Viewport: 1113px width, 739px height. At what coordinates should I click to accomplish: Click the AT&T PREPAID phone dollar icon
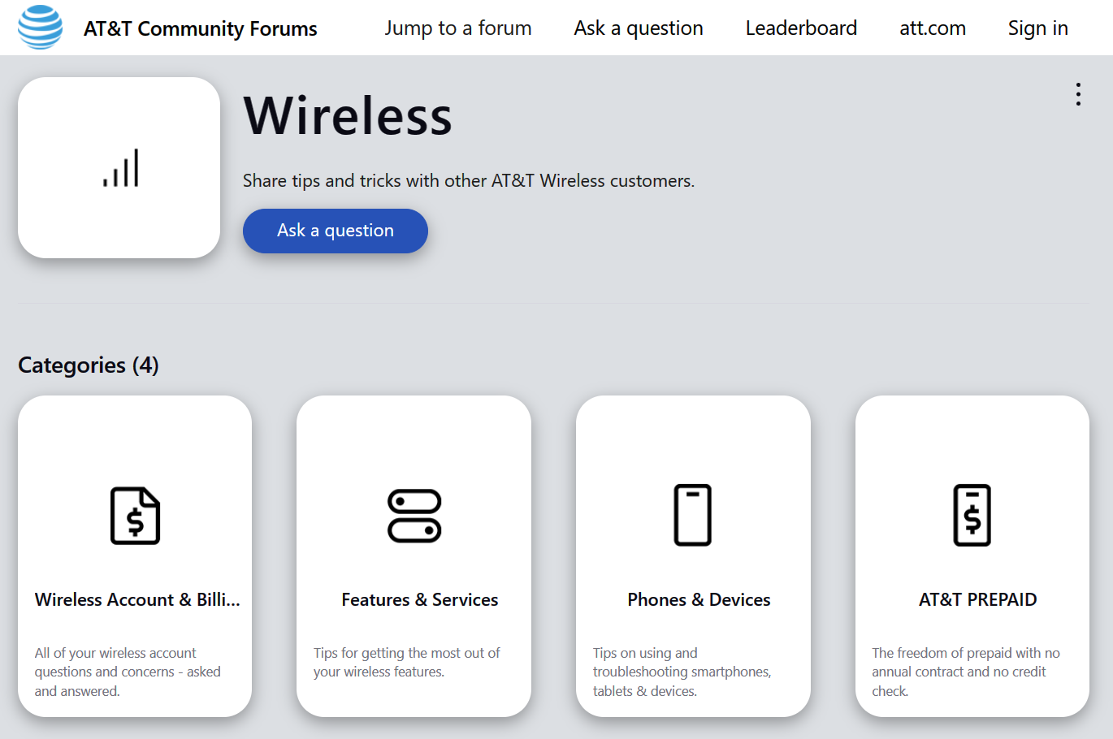pos(972,515)
